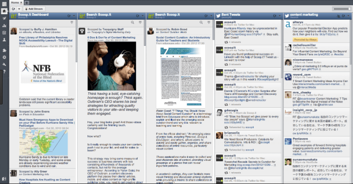Open briansolis username link

click(x=232, y=133)
